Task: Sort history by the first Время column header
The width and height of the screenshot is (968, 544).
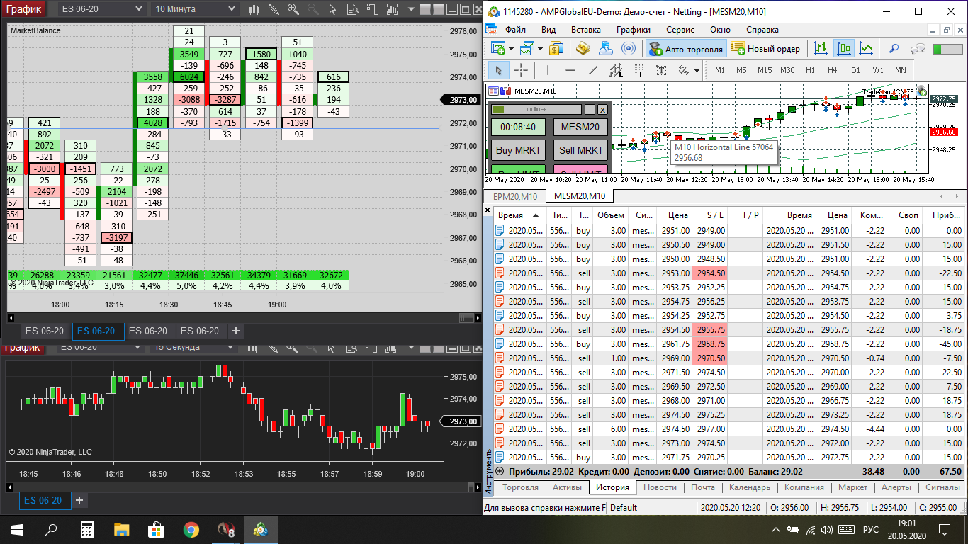Action: coord(519,215)
